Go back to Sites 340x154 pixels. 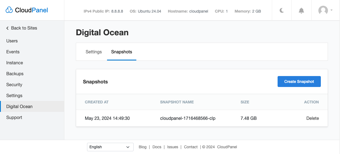[x=22, y=28]
